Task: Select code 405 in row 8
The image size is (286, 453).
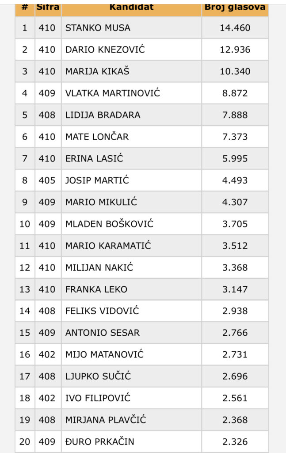Action: (47, 180)
